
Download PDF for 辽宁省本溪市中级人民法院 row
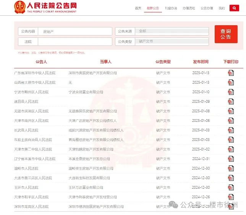[231, 159]
